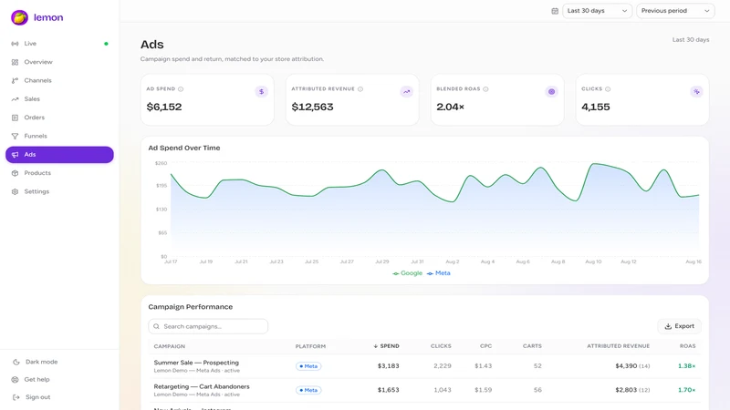730x410 pixels.
Task: Click the target icon on Blended ROAS card
Action: (x=551, y=92)
